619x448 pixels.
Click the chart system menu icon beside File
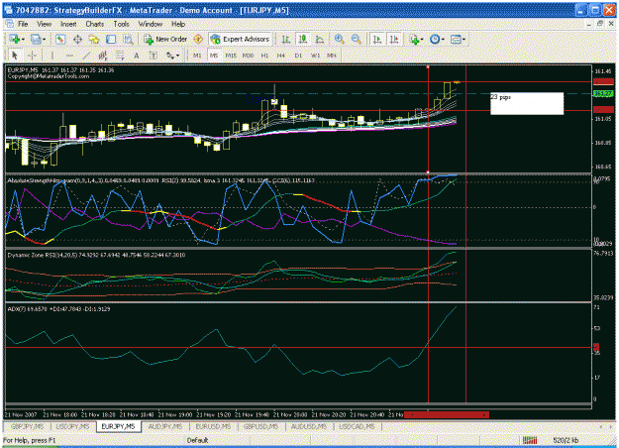[9, 24]
